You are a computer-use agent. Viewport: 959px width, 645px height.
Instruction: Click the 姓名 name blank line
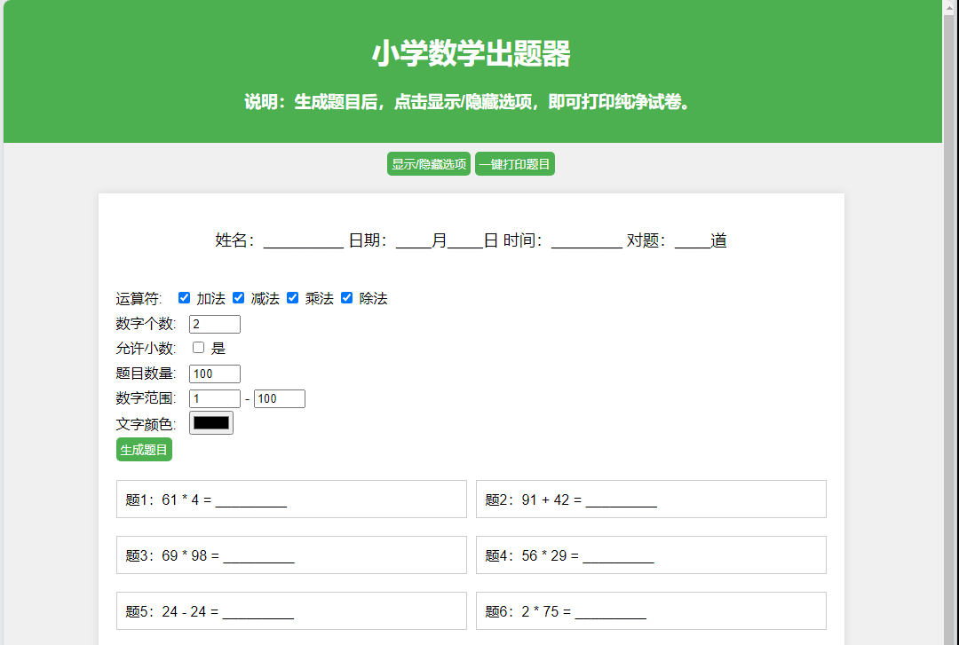(302, 240)
